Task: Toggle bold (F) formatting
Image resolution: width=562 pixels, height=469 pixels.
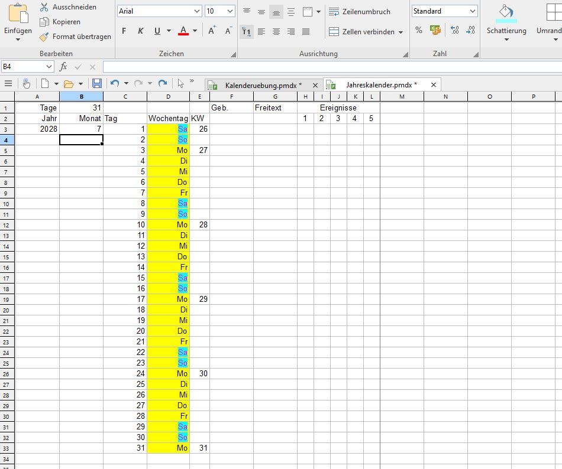Action: point(124,31)
